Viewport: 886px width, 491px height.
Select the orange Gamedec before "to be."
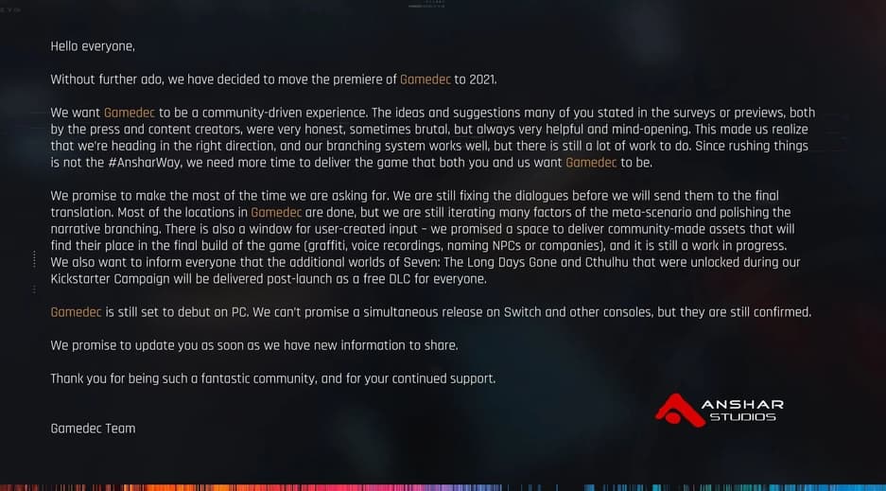(591, 163)
